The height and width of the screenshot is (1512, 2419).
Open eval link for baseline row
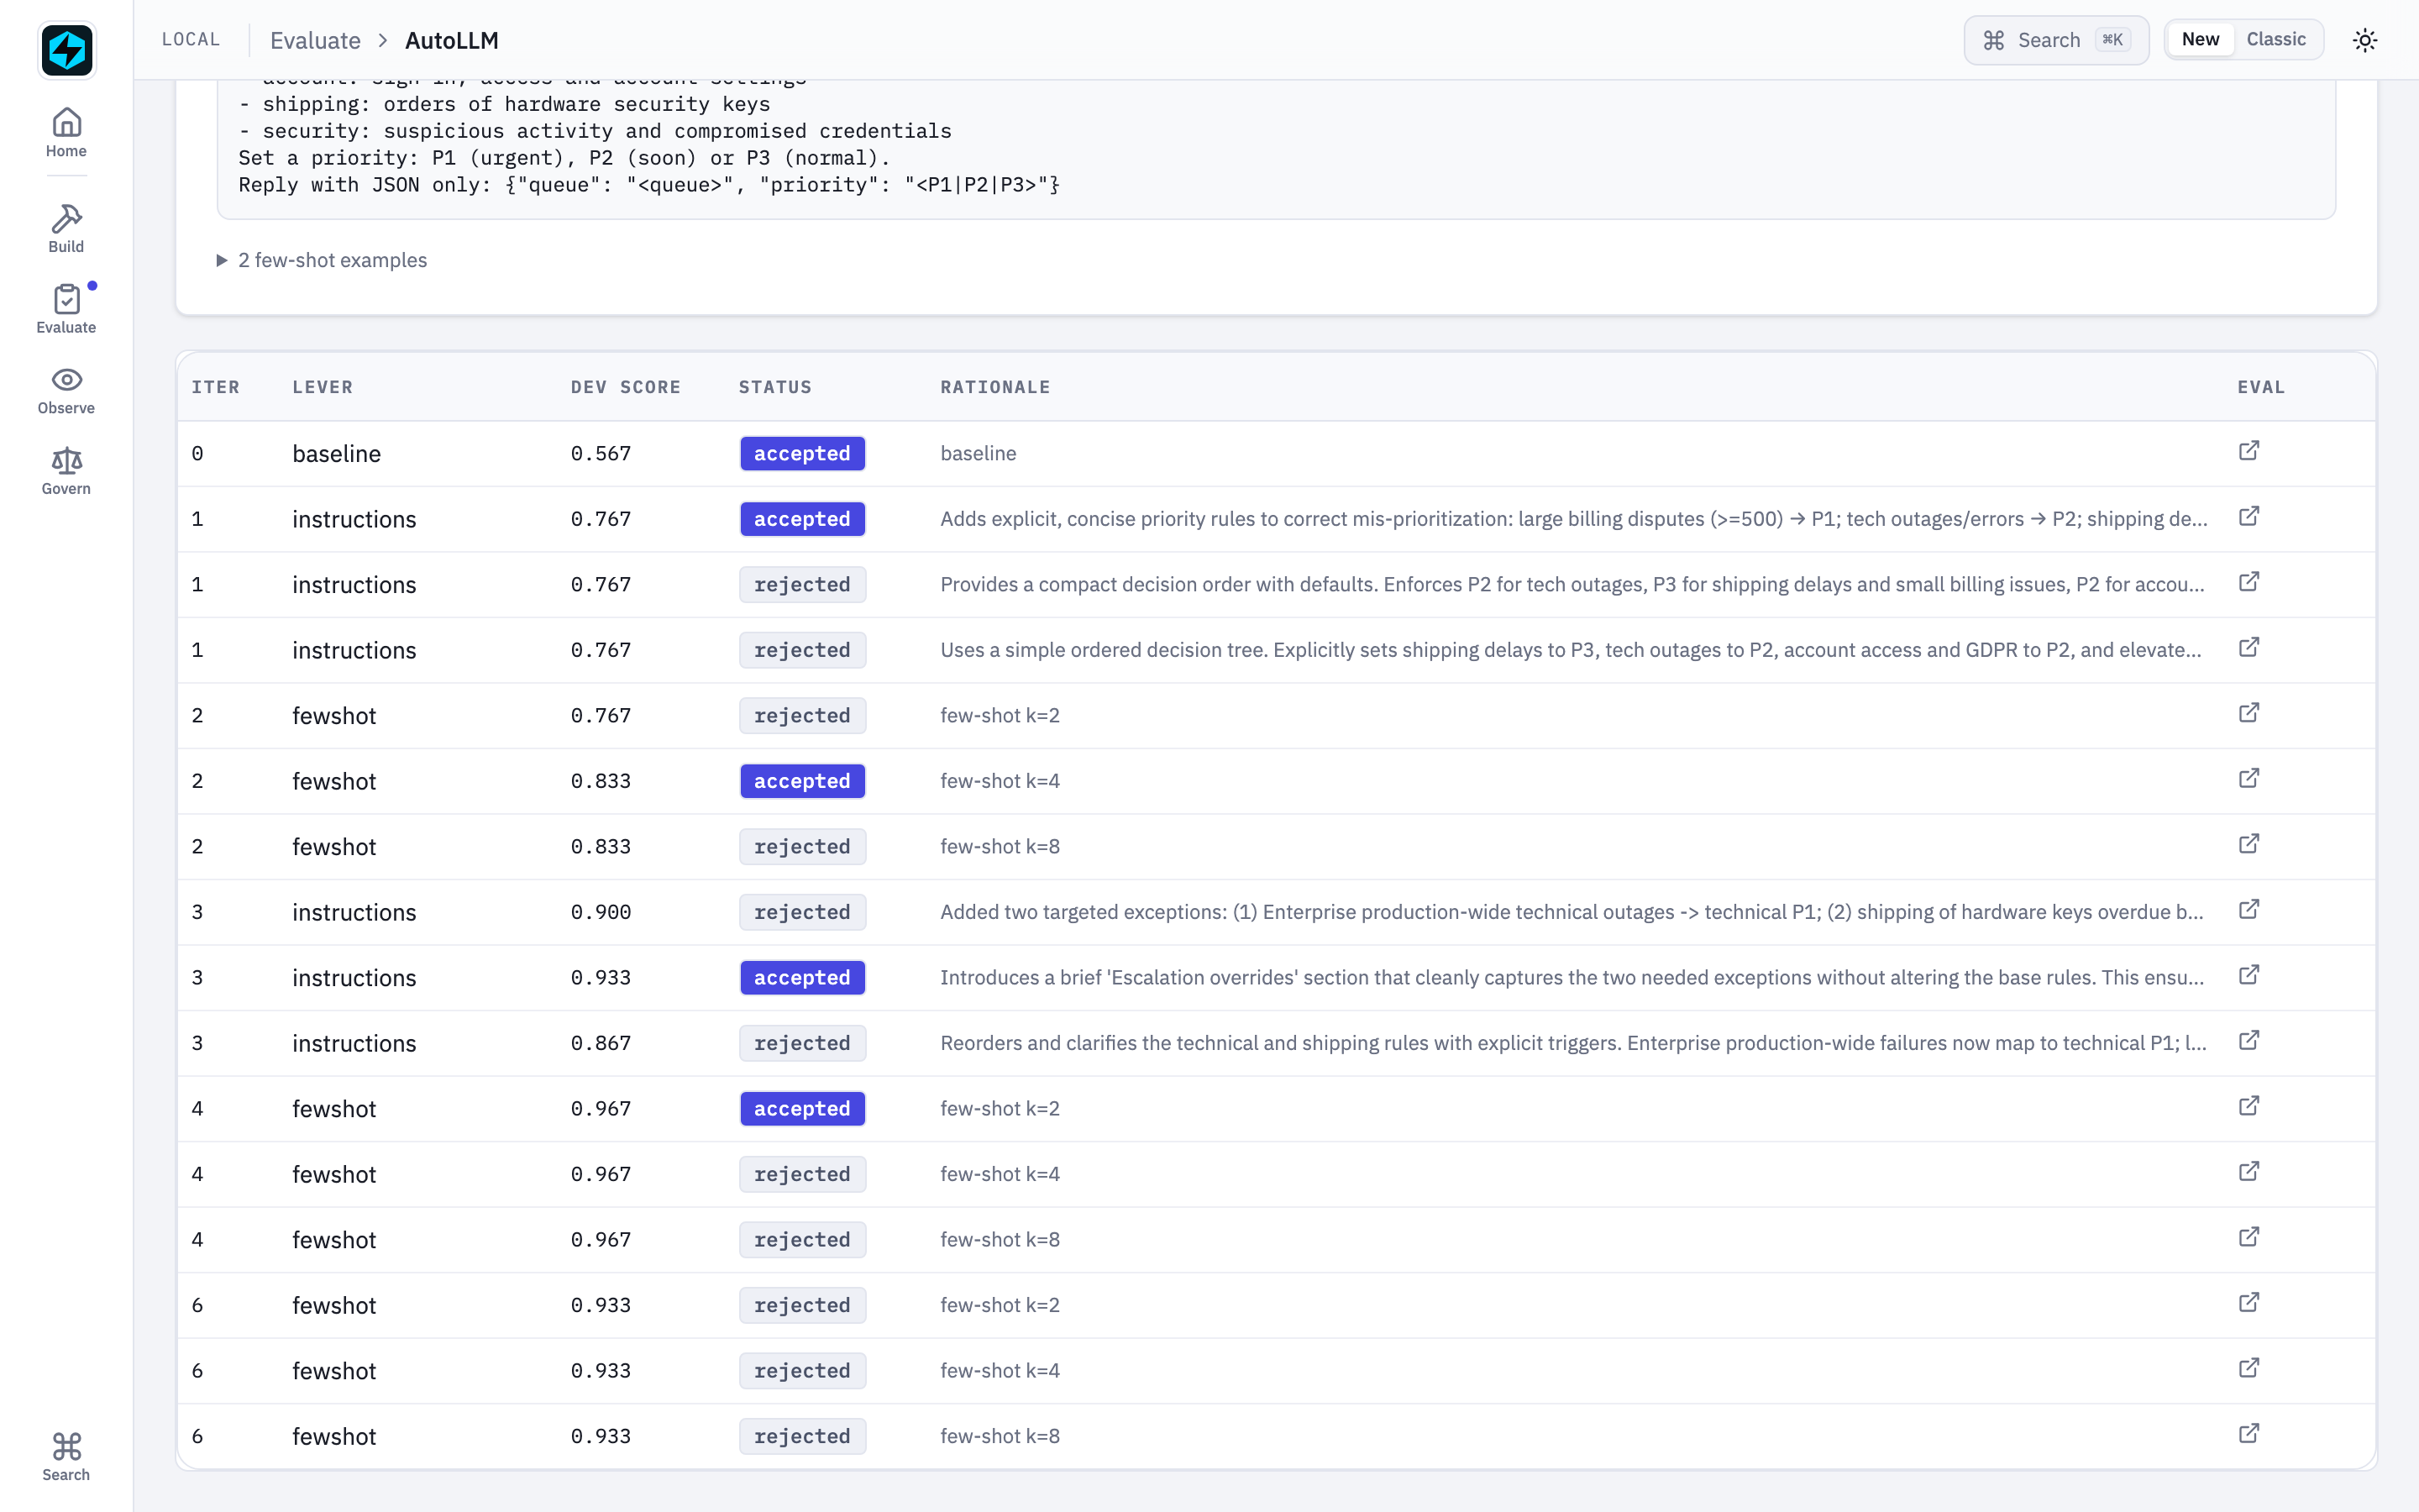coord(2249,451)
